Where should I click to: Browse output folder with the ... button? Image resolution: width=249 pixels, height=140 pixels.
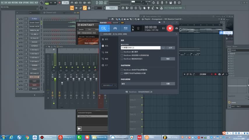coord(163,48)
